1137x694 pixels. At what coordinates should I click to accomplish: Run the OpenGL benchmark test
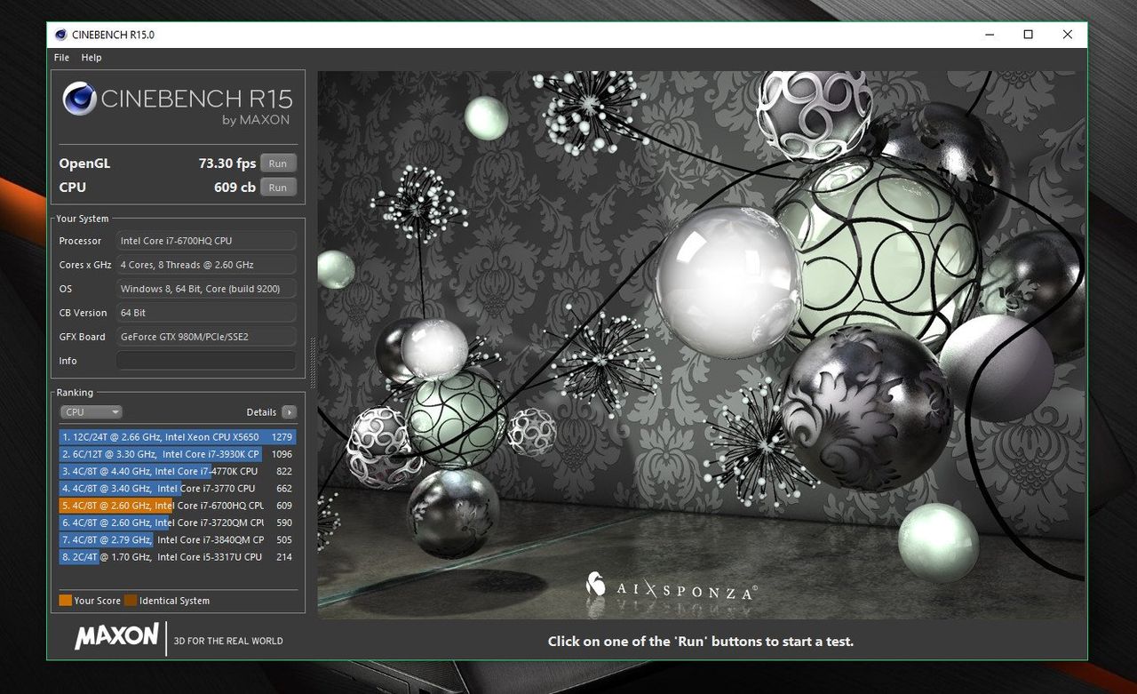click(278, 164)
